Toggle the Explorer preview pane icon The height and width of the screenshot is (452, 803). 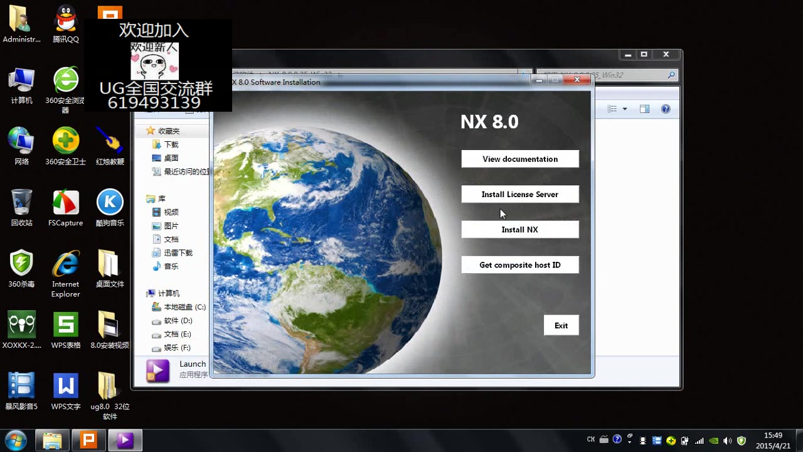point(644,109)
